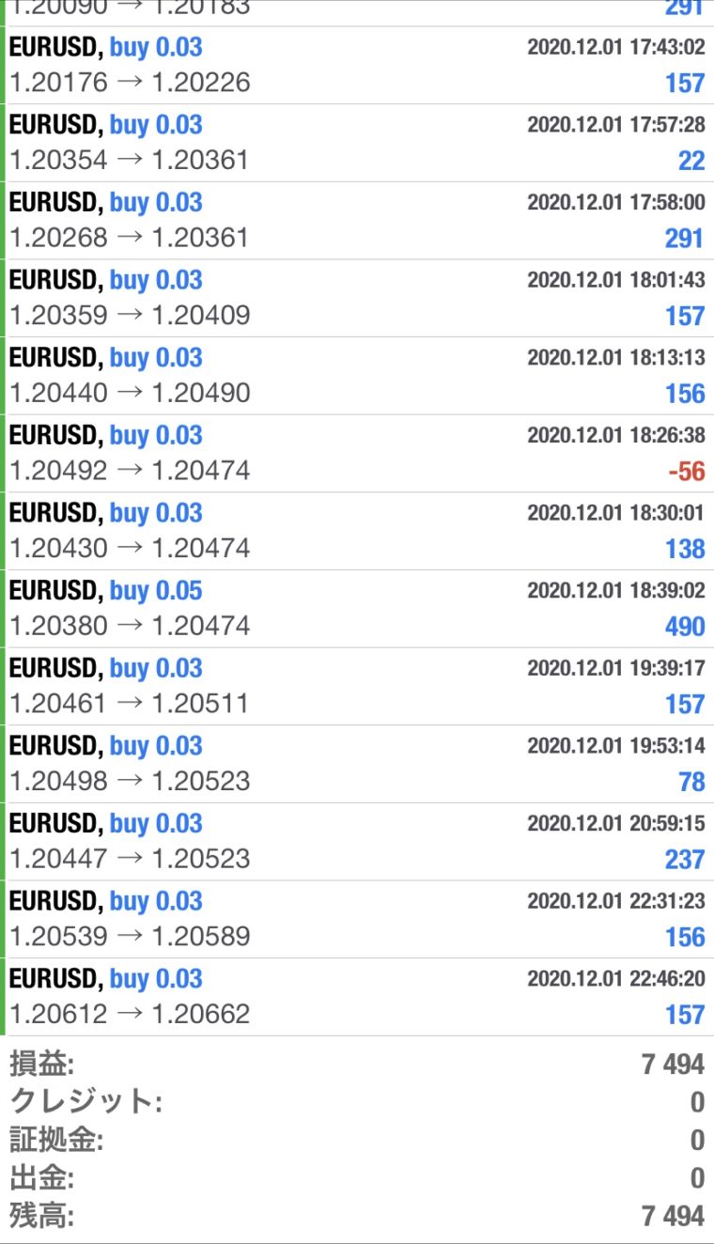Open the trade closed at 19:39:17
Screen dimensions: 714x1244
[x=357, y=687]
